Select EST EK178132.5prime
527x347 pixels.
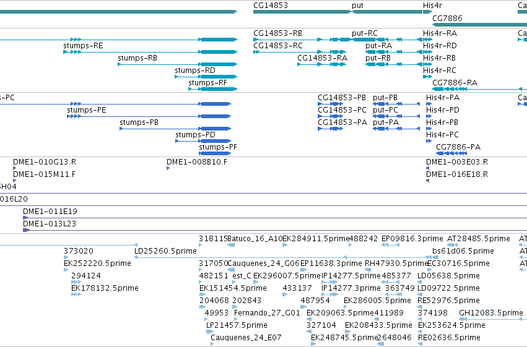click(76, 294)
